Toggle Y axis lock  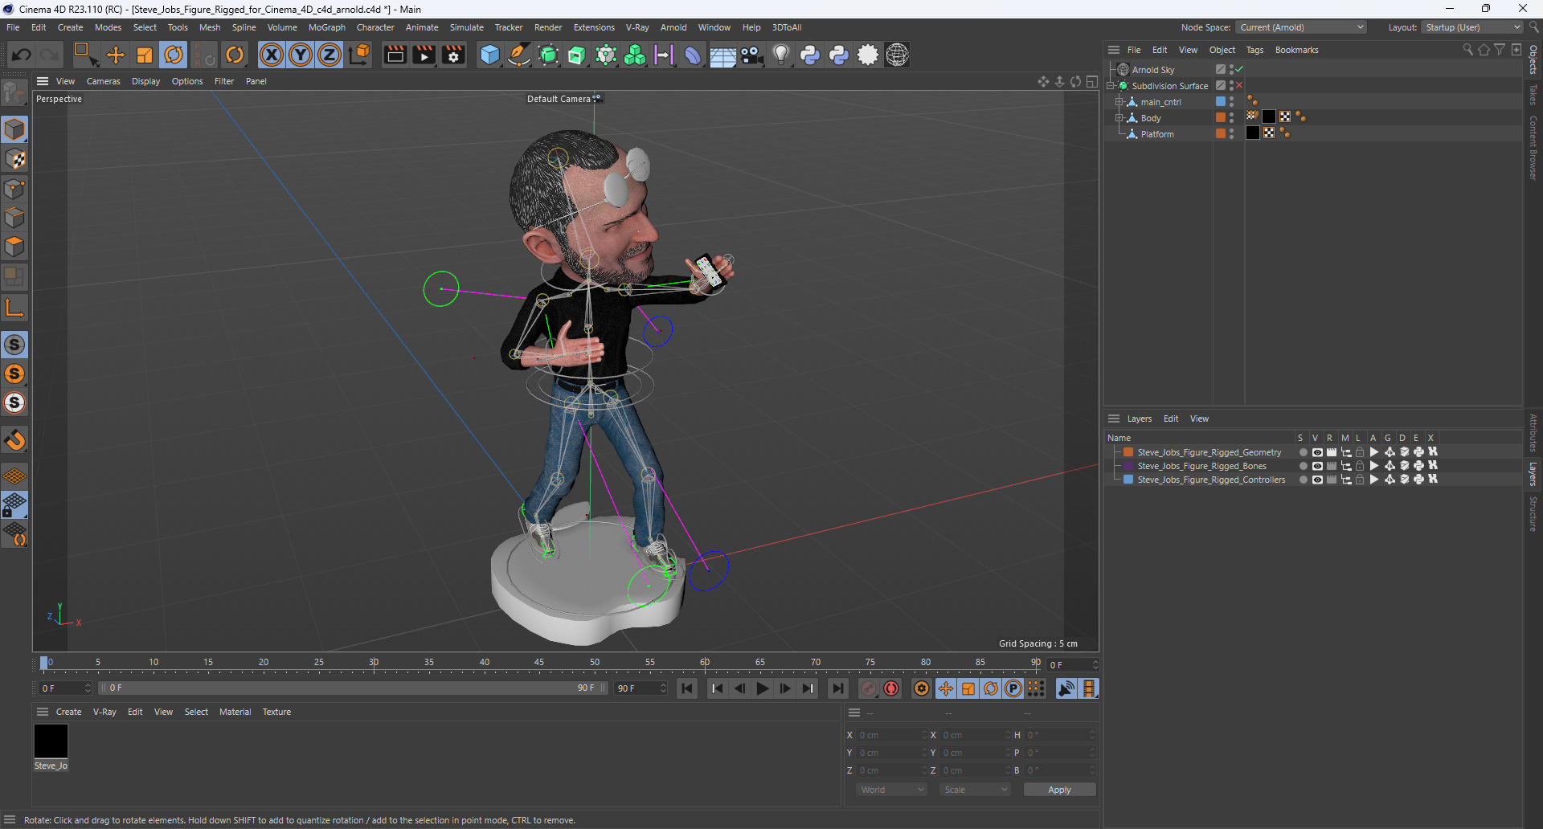coord(301,55)
